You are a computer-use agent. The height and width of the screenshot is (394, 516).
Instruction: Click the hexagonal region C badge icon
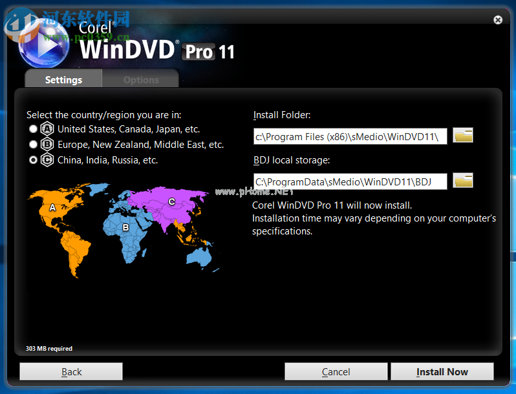(47, 160)
